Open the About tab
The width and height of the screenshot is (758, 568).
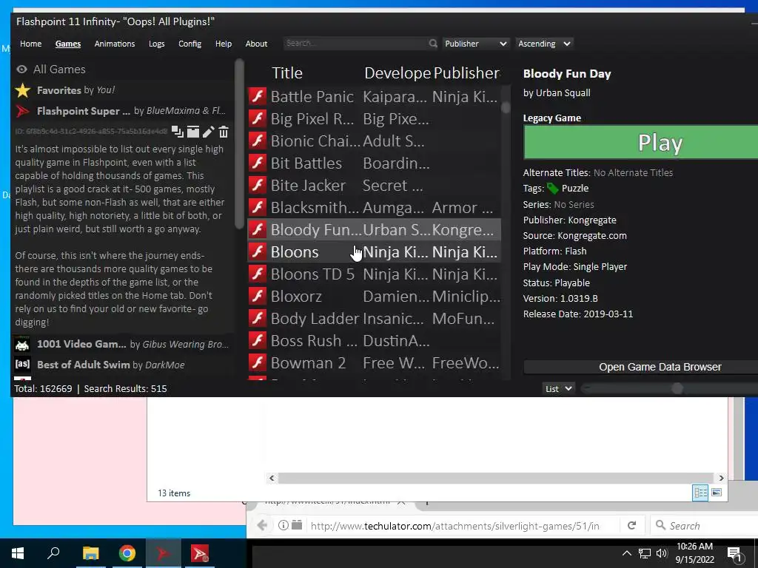tap(256, 44)
